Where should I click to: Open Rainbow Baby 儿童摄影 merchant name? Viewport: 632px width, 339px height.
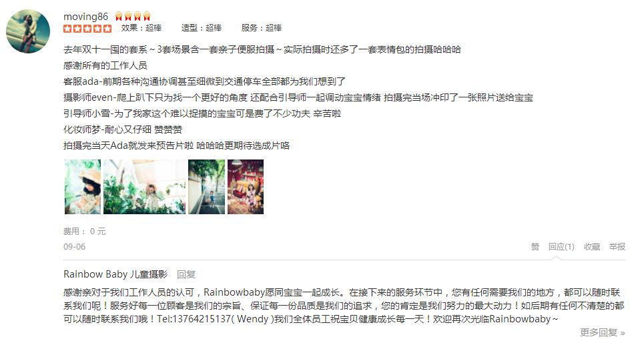[x=115, y=274]
